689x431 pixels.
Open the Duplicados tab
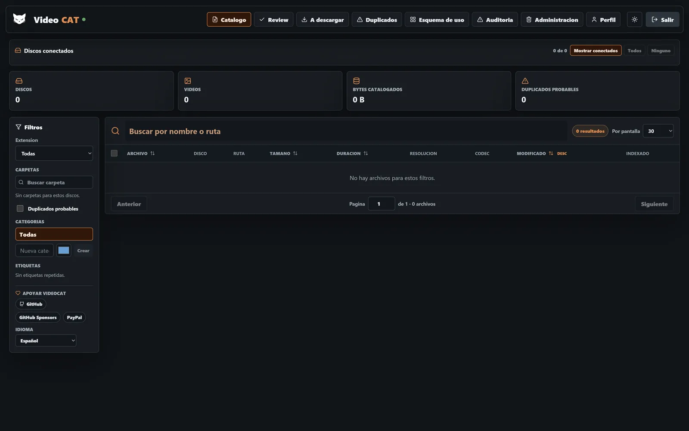(377, 19)
